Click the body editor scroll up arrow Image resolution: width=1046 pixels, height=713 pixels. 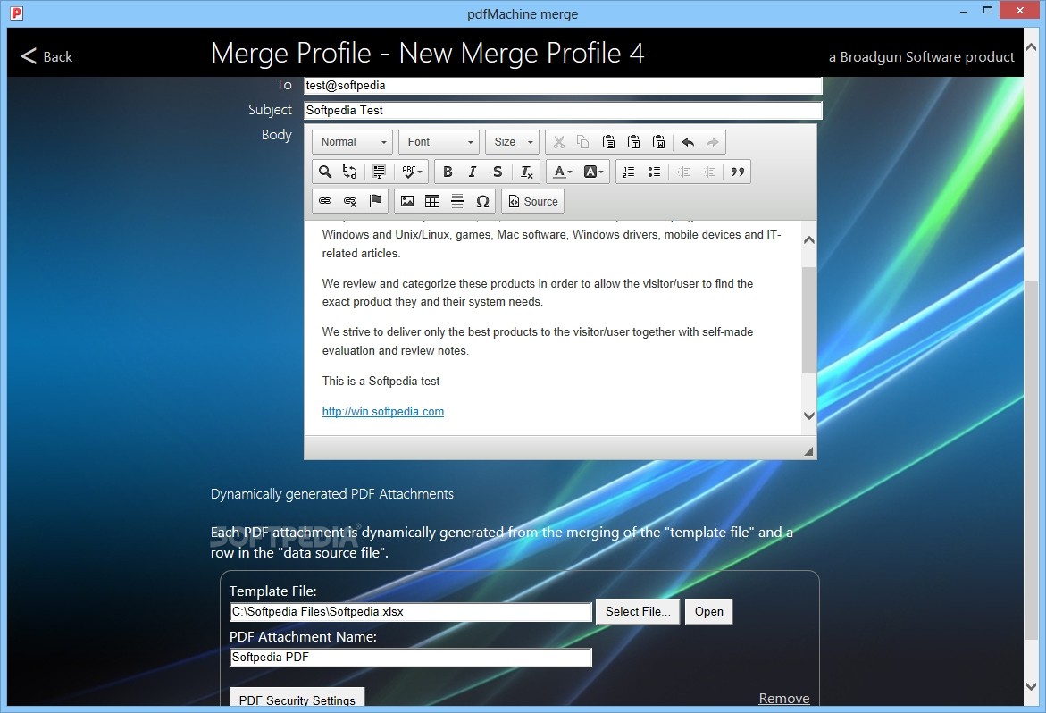point(808,240)
